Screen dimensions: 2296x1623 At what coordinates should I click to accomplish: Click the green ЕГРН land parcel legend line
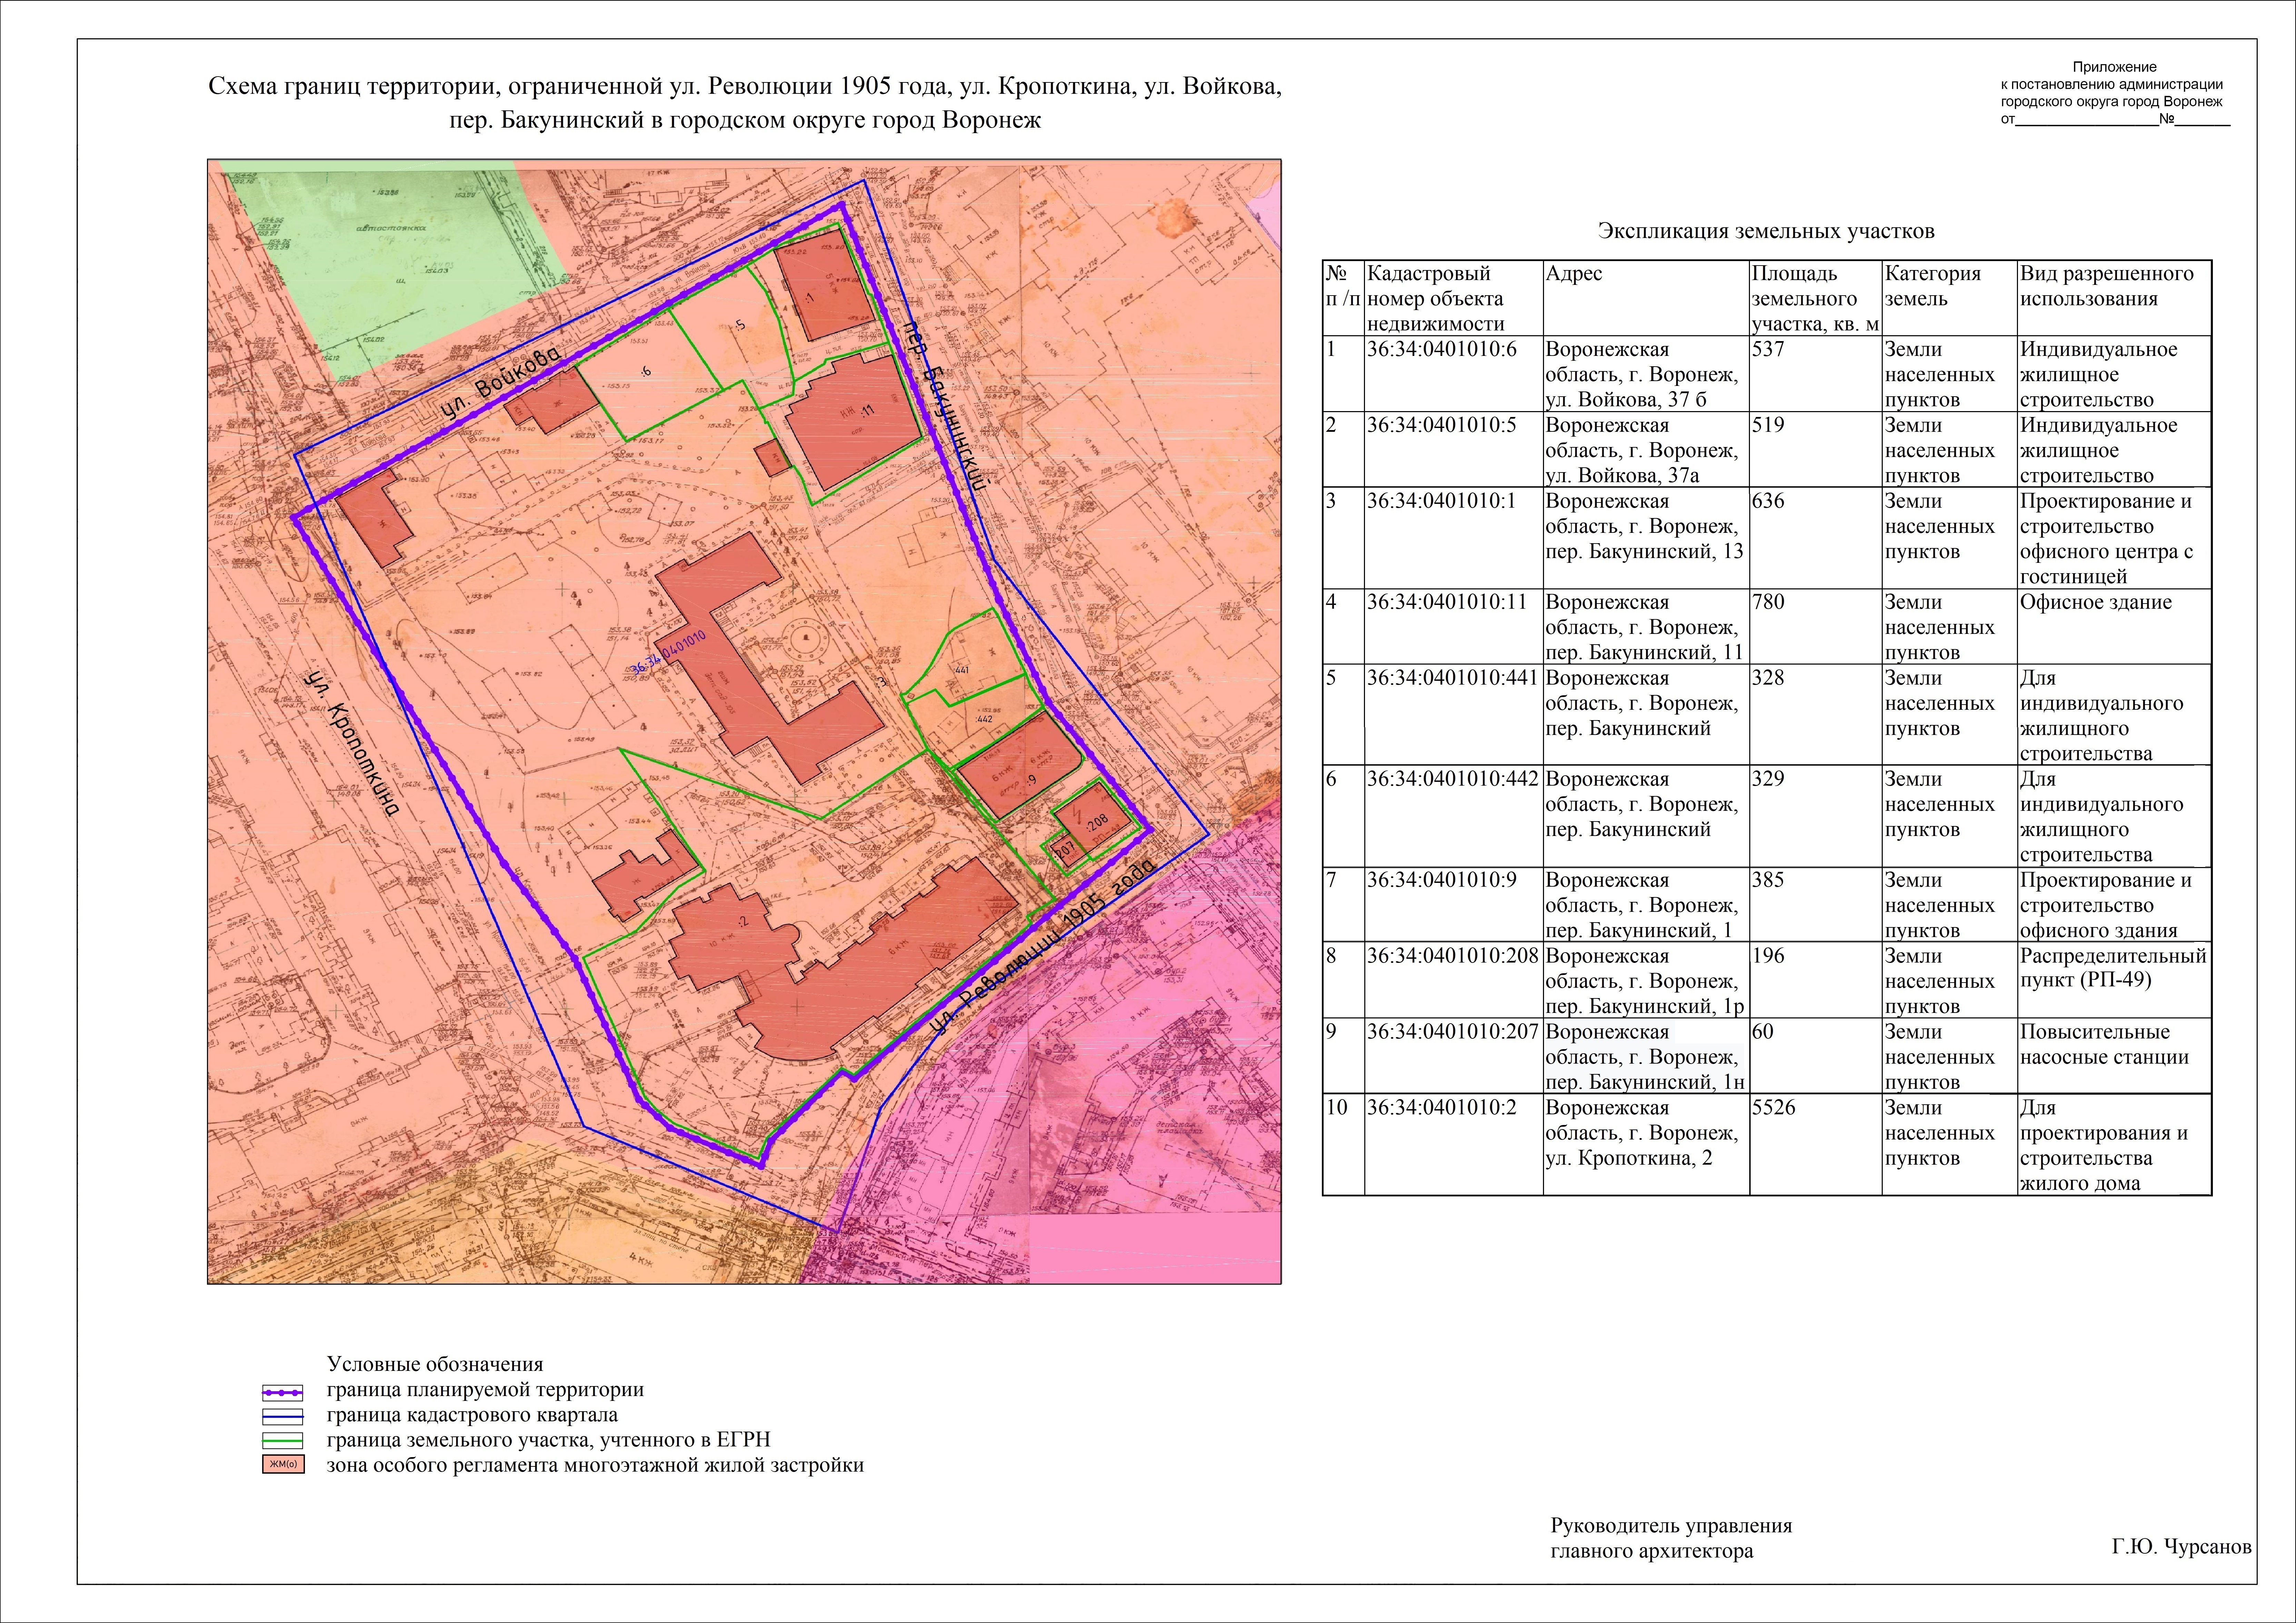(283, 1441)
